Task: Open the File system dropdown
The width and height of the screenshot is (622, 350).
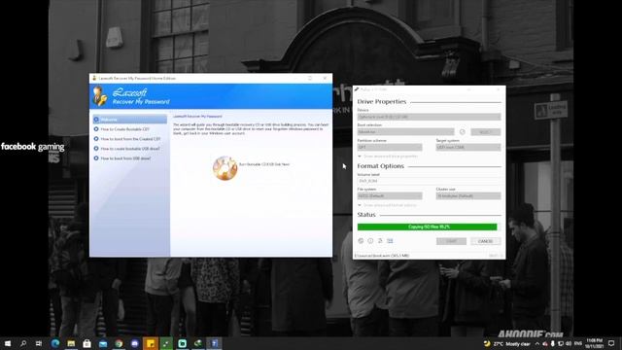Action: [x=390, y=196]
